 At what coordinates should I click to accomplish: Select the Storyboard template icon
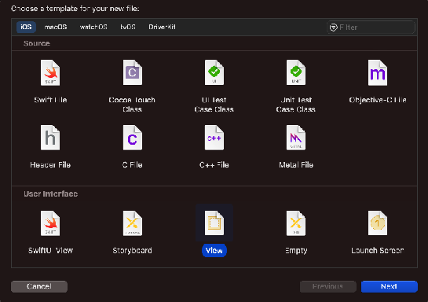[x=133, y=223]
